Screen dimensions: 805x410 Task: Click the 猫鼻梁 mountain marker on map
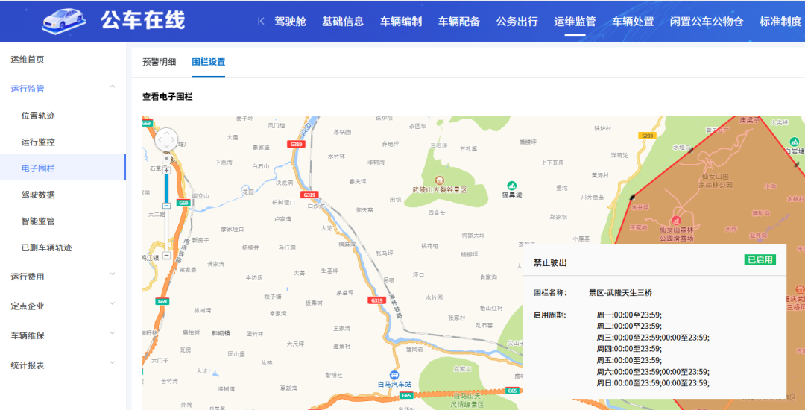point(511,186)
